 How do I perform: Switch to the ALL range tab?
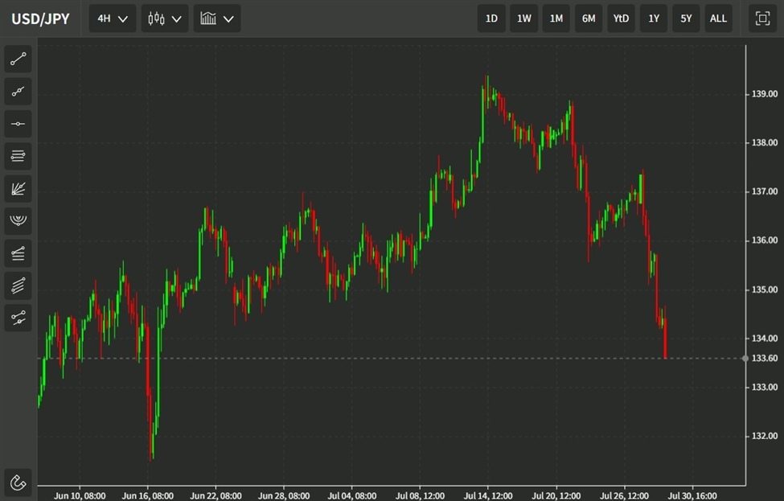[x=718, y=18]
